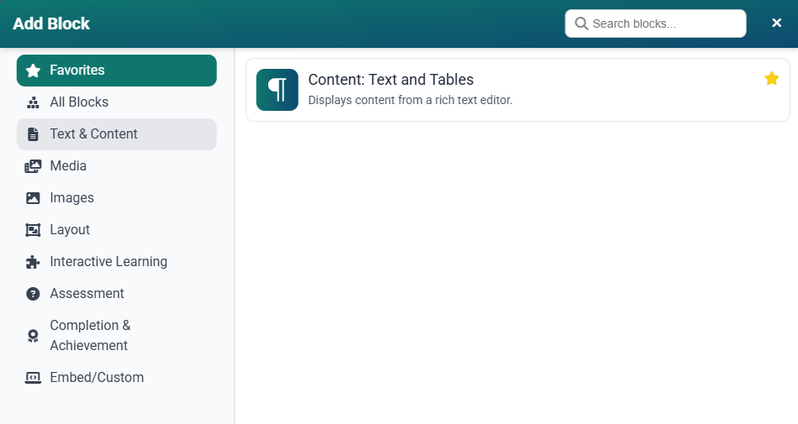
Task: Select the Embed/Custom category
Action: click(117, 378)
